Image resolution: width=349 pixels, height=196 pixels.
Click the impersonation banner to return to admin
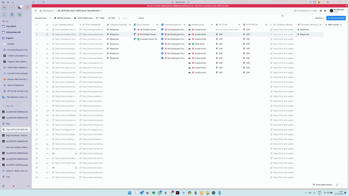(188, 6)
